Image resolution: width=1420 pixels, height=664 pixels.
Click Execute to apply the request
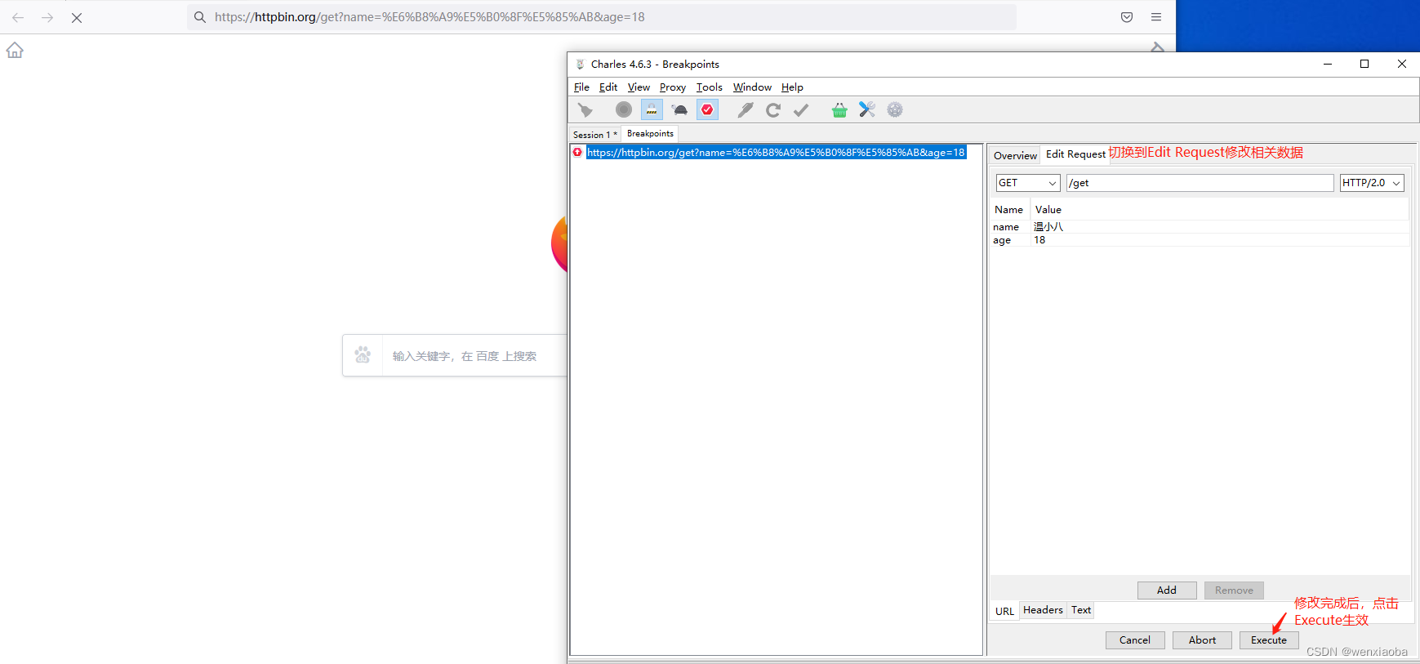(x=1269, y=640)
